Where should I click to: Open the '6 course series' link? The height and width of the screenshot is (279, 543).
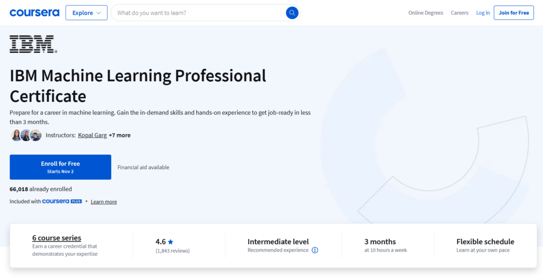57,238
